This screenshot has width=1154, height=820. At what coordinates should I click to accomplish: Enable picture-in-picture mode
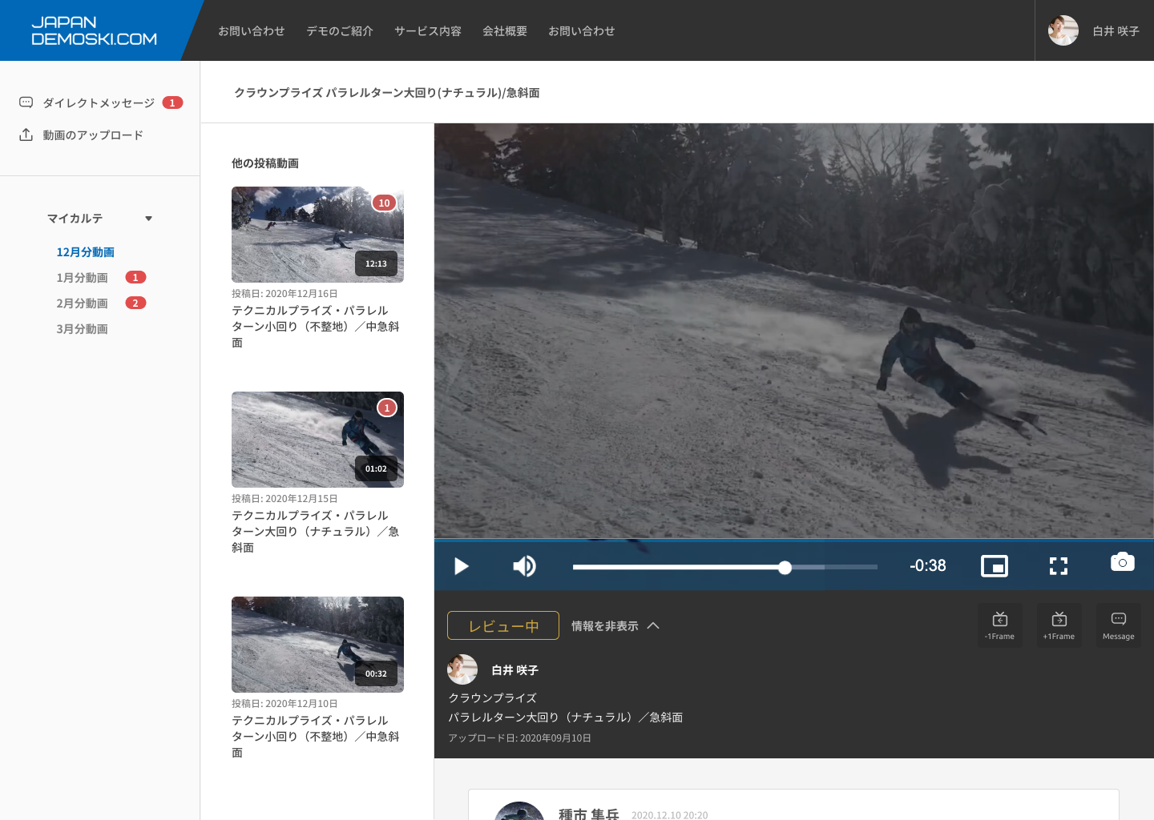[994, 566]
